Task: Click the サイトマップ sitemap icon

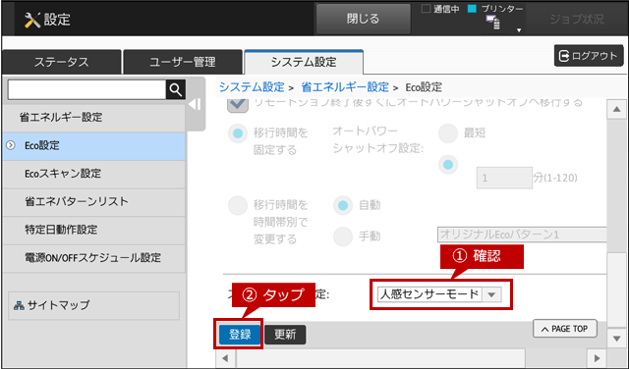Action: 19,305
